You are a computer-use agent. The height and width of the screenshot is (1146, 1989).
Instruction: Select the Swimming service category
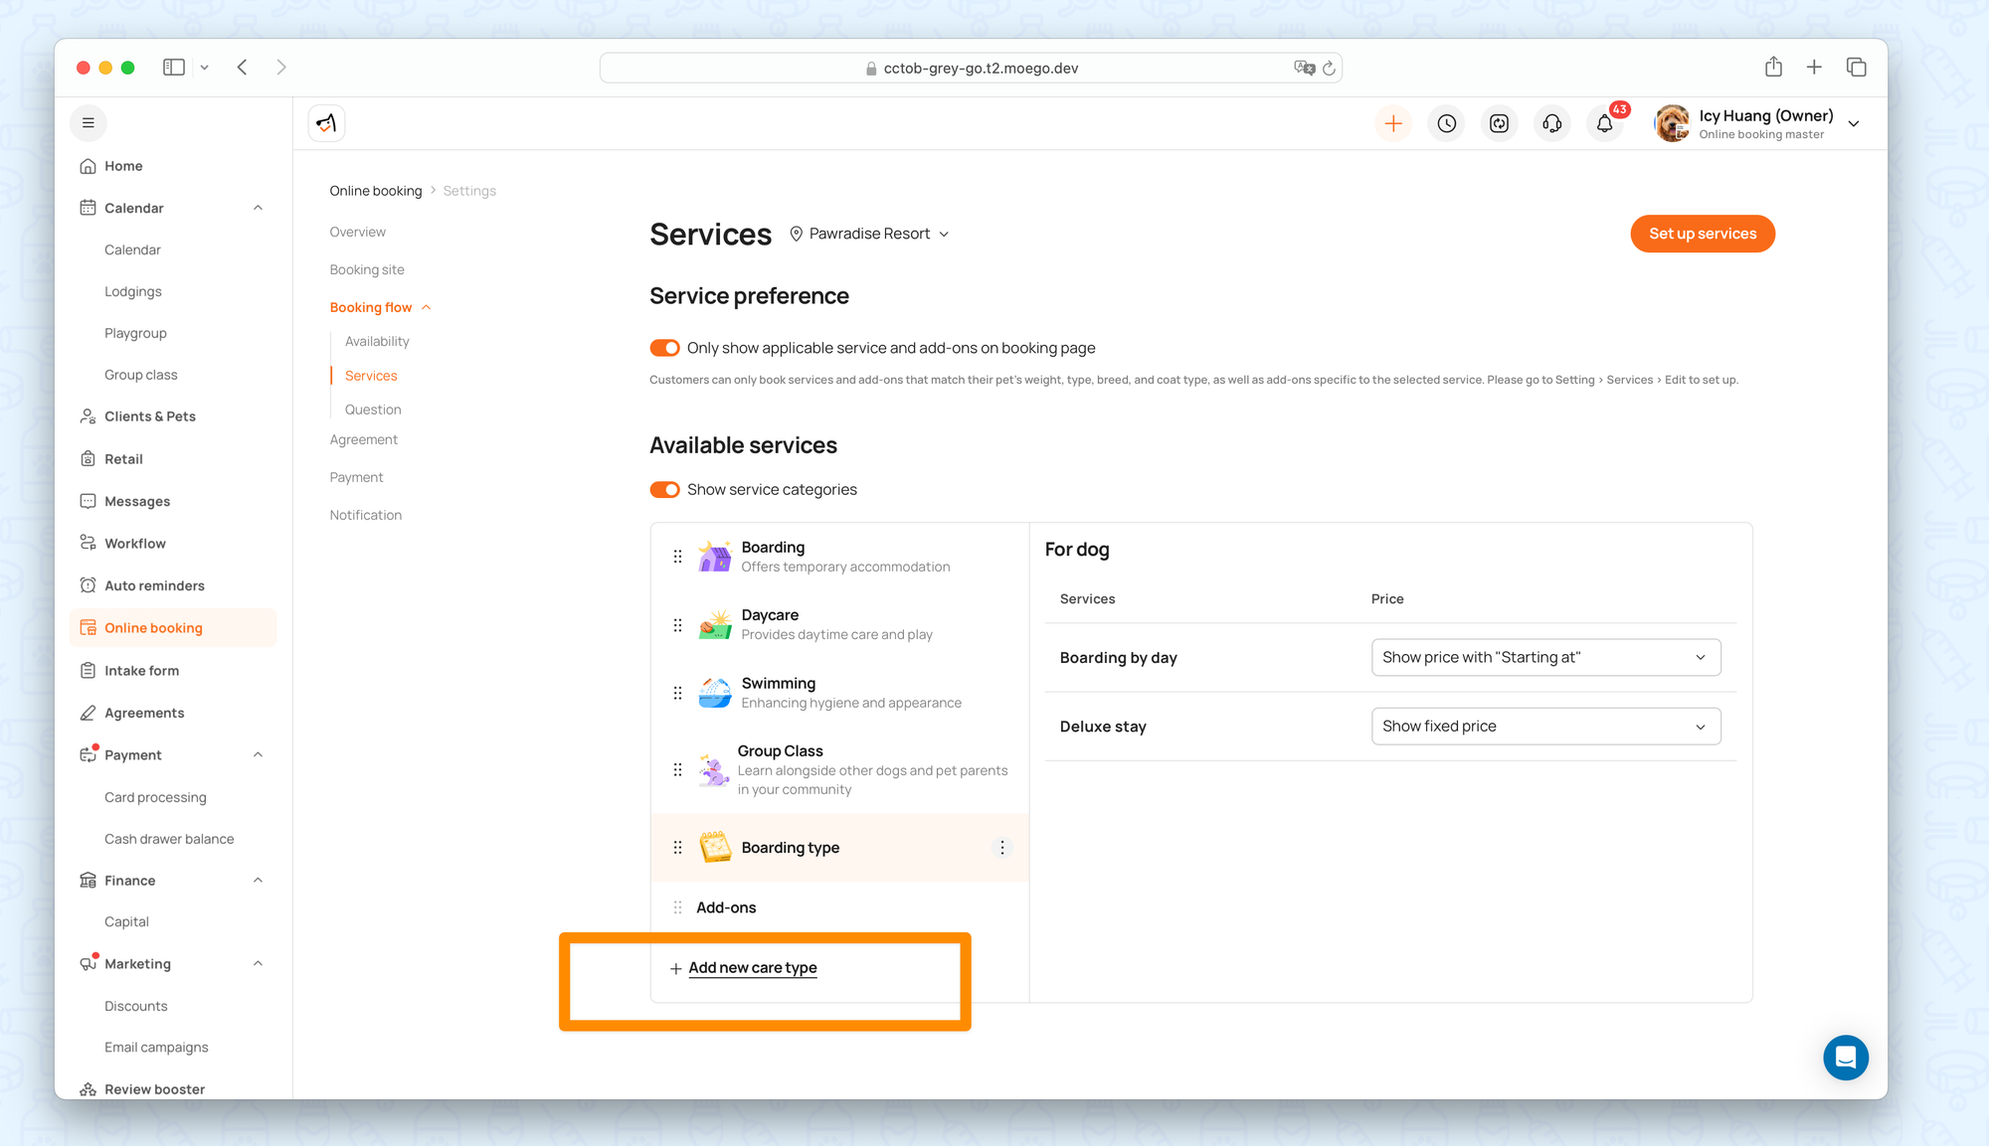coord(778,684)
